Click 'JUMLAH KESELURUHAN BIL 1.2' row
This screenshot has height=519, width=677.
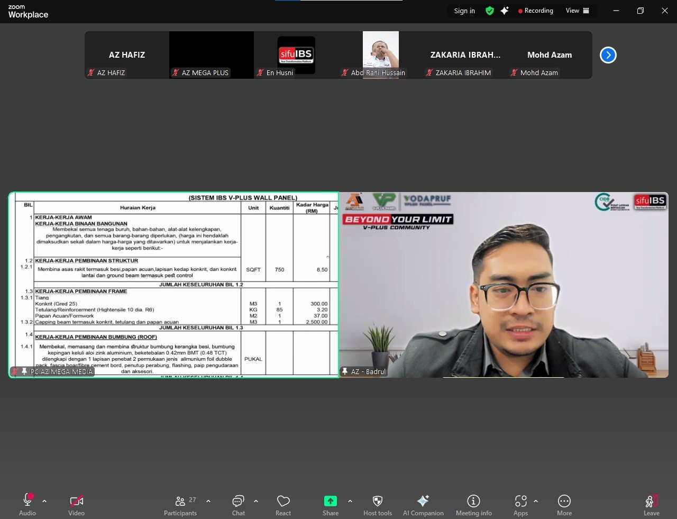201,285
